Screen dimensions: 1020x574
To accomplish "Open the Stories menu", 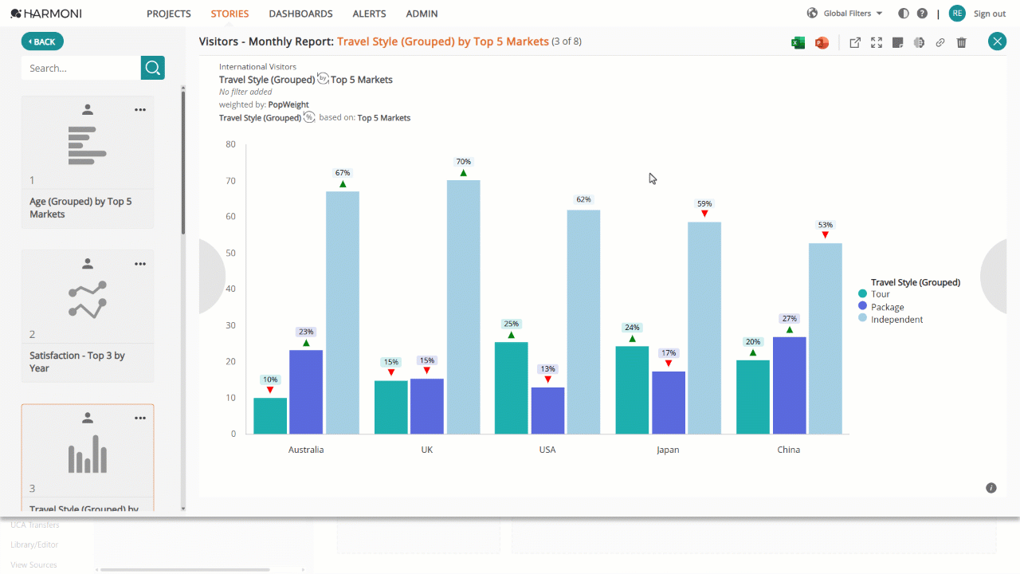I will [x=229, y=14].
